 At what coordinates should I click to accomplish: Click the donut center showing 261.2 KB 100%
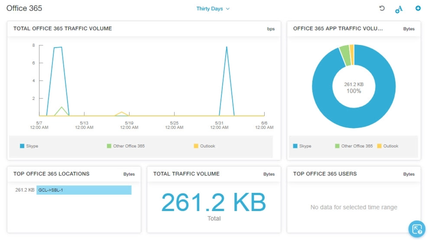[354, 87]
